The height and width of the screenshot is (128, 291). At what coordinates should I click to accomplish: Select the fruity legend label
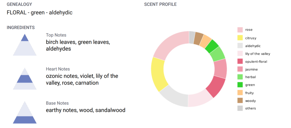249,93
